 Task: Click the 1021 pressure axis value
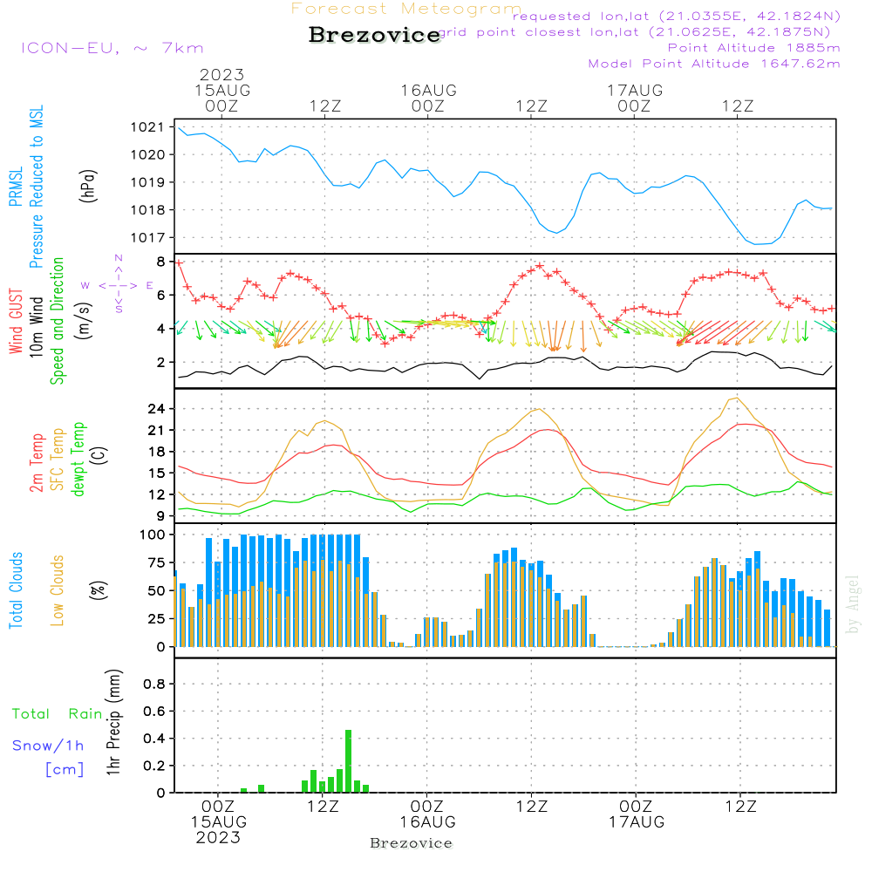147,127
